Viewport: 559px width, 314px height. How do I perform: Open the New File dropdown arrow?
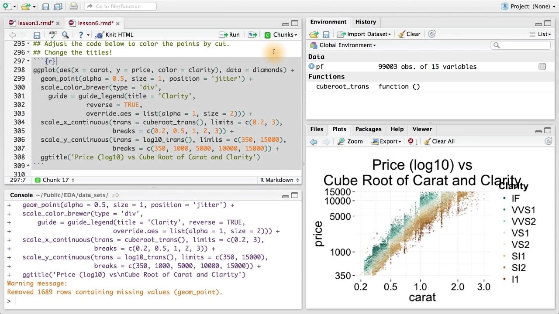point(14,7)
